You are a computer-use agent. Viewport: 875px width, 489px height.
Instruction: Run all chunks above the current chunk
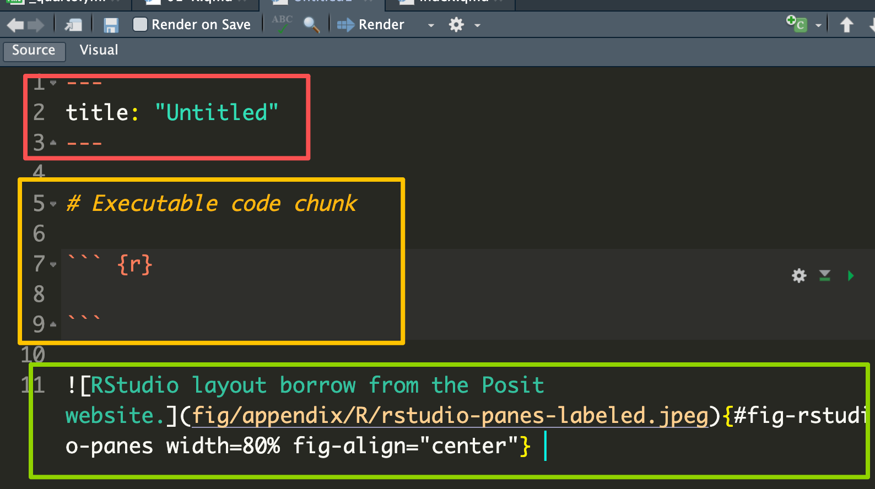(825, 275)
